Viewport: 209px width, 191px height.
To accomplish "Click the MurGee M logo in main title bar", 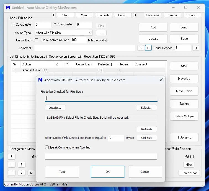I will tap(8, 7).
